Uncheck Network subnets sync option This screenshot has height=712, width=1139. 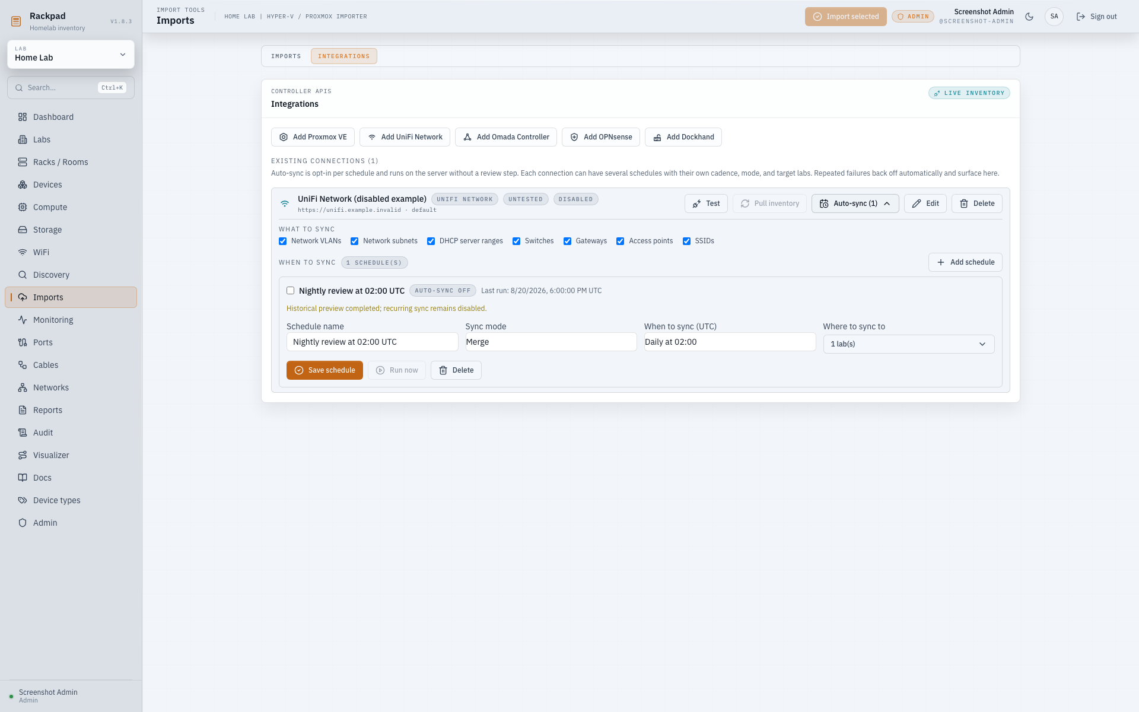355,241
